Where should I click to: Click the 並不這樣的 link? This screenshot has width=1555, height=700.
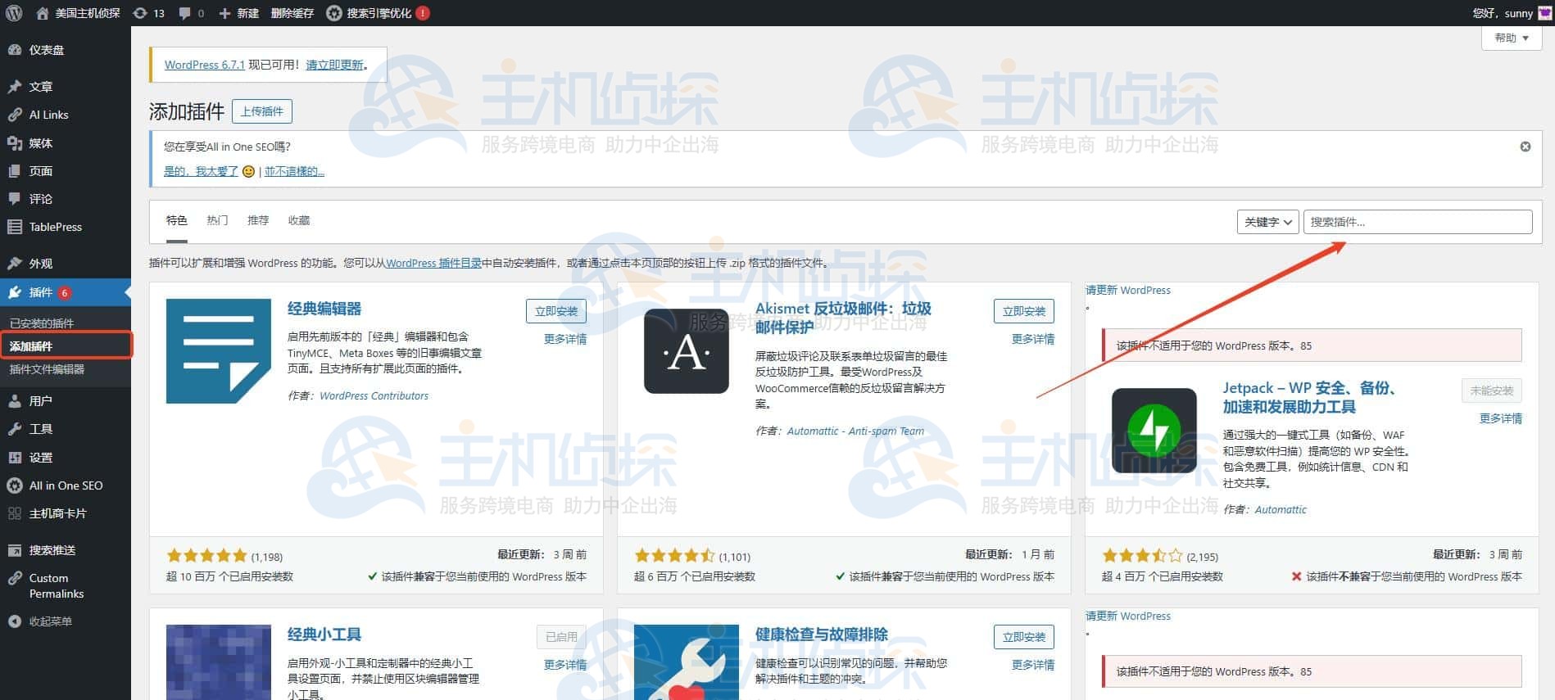tap(294, 171)
